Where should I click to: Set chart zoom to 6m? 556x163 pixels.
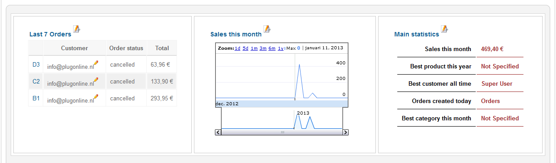272,48
